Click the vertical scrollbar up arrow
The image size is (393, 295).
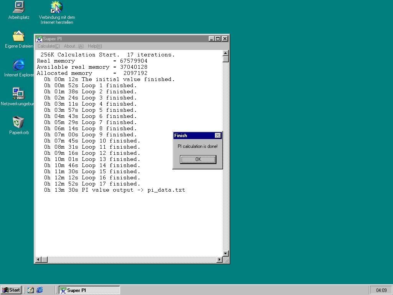pos(226,53)
